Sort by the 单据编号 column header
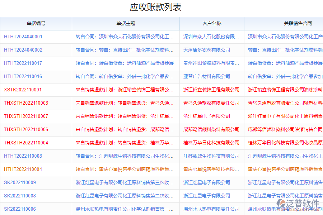Screen dimensions: 323x215 [x=34, y=23]
